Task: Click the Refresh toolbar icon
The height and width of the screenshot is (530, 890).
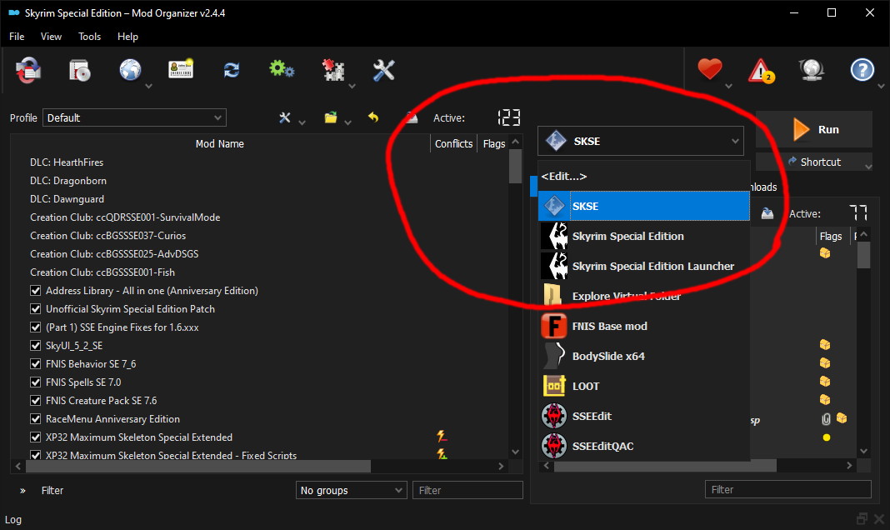Action: coord(232,70)
